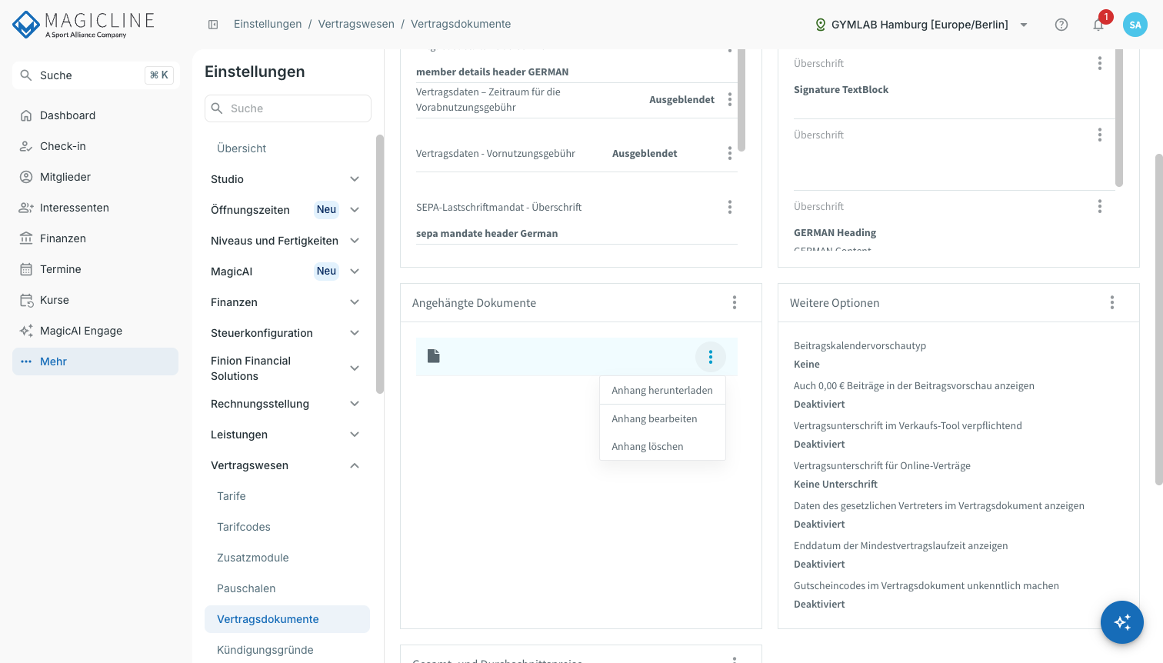Expand the Steuerkonfiguration section

coord(285,333)
